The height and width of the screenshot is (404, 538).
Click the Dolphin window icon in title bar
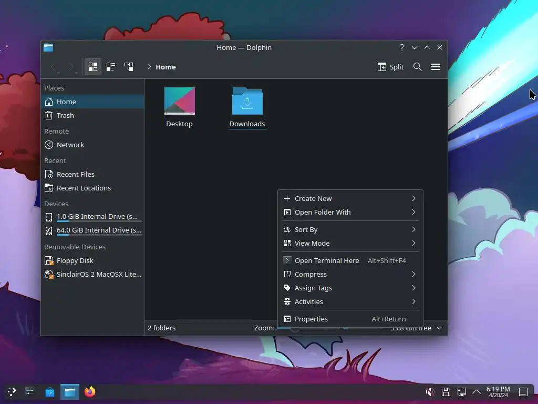pos(48,48)
